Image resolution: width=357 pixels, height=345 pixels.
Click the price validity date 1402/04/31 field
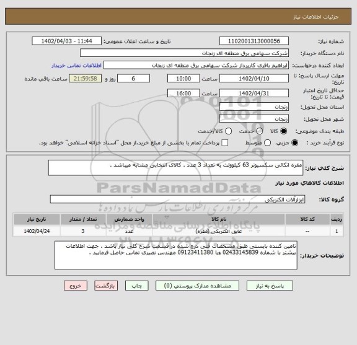tap(254, 94)
